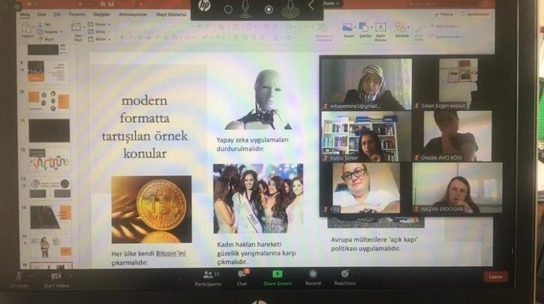
Task: Select slide 15 thumbnail
Action: coord(51,246)
